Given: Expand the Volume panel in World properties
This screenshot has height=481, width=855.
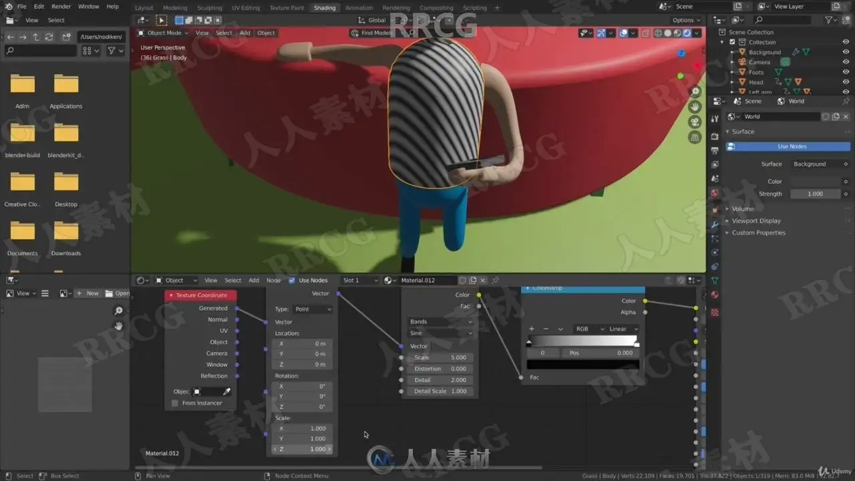Looking at the screenshot, I should click(x=742, y=209).
